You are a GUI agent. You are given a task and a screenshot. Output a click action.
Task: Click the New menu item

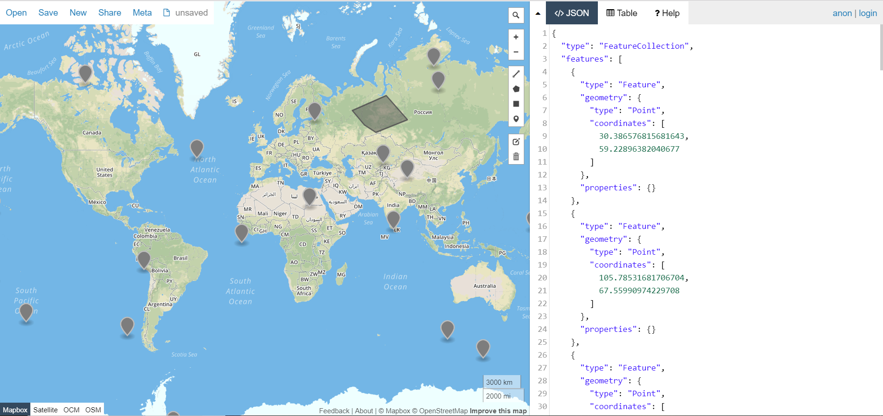[x=78, y=12]
